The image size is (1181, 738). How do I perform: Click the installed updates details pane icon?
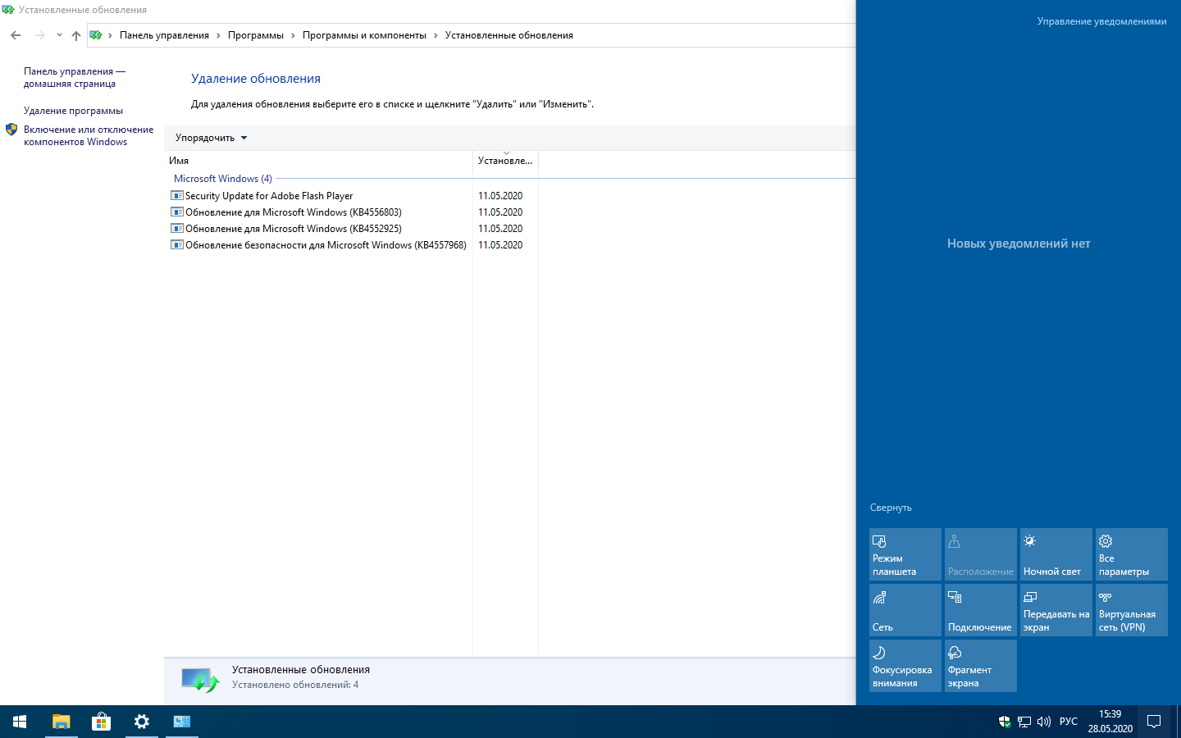(x=201, y=680)
